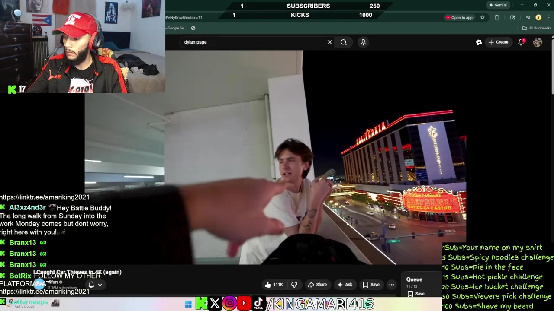The height and width of the screenshot is (311, 554).
Task: Start voice search with microphone icon
Action: click(363, 42)
